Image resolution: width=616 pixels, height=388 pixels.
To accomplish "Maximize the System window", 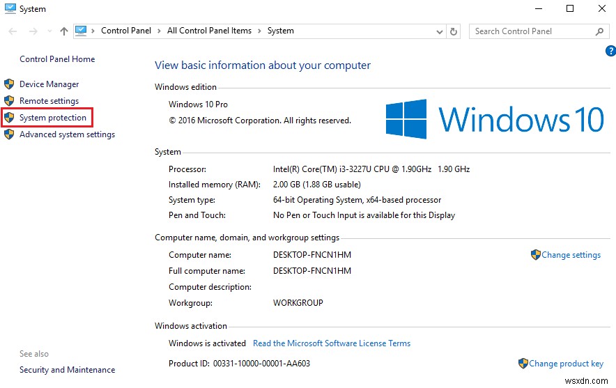I will coord(570,8).
